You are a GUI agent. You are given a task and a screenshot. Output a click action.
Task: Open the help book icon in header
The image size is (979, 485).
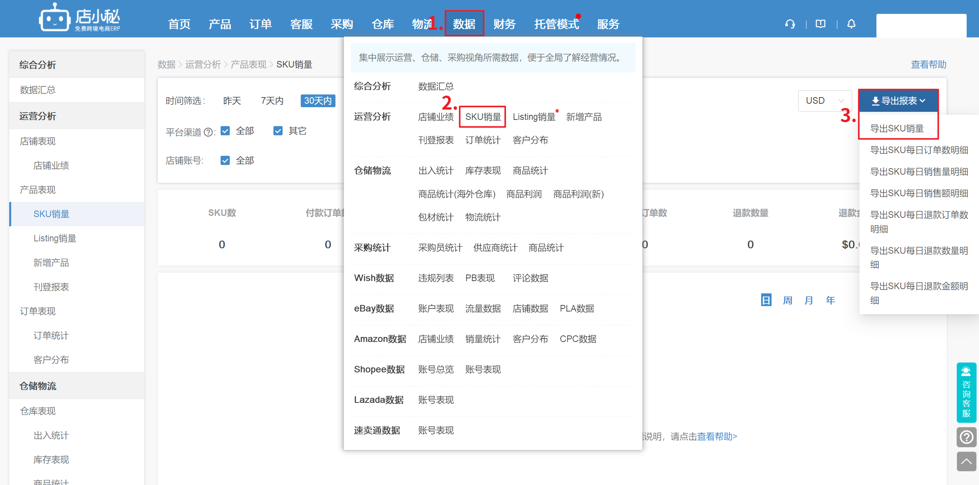[x=821, y=24]
